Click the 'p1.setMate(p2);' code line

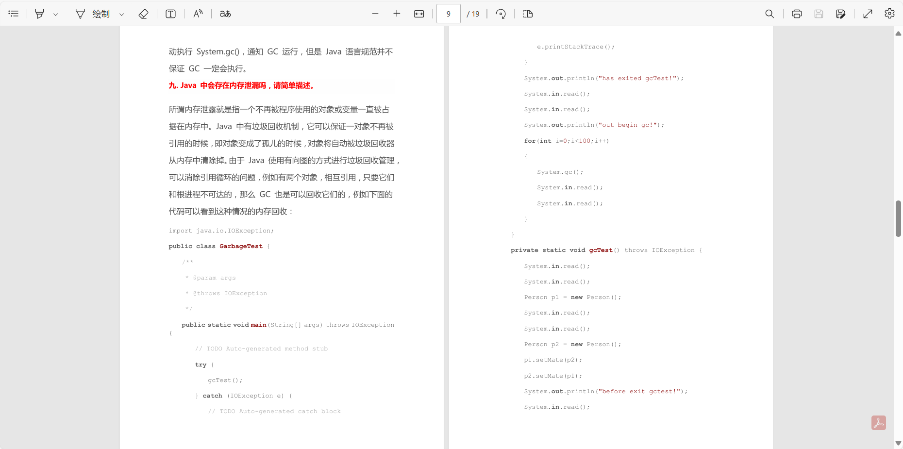click(x=553, y=360)
